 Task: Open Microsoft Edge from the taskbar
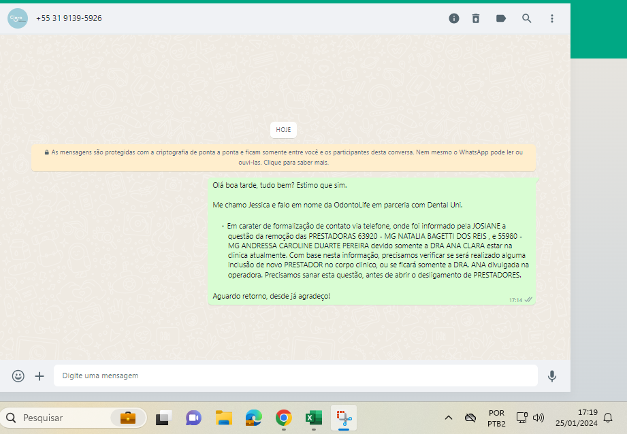253,418
